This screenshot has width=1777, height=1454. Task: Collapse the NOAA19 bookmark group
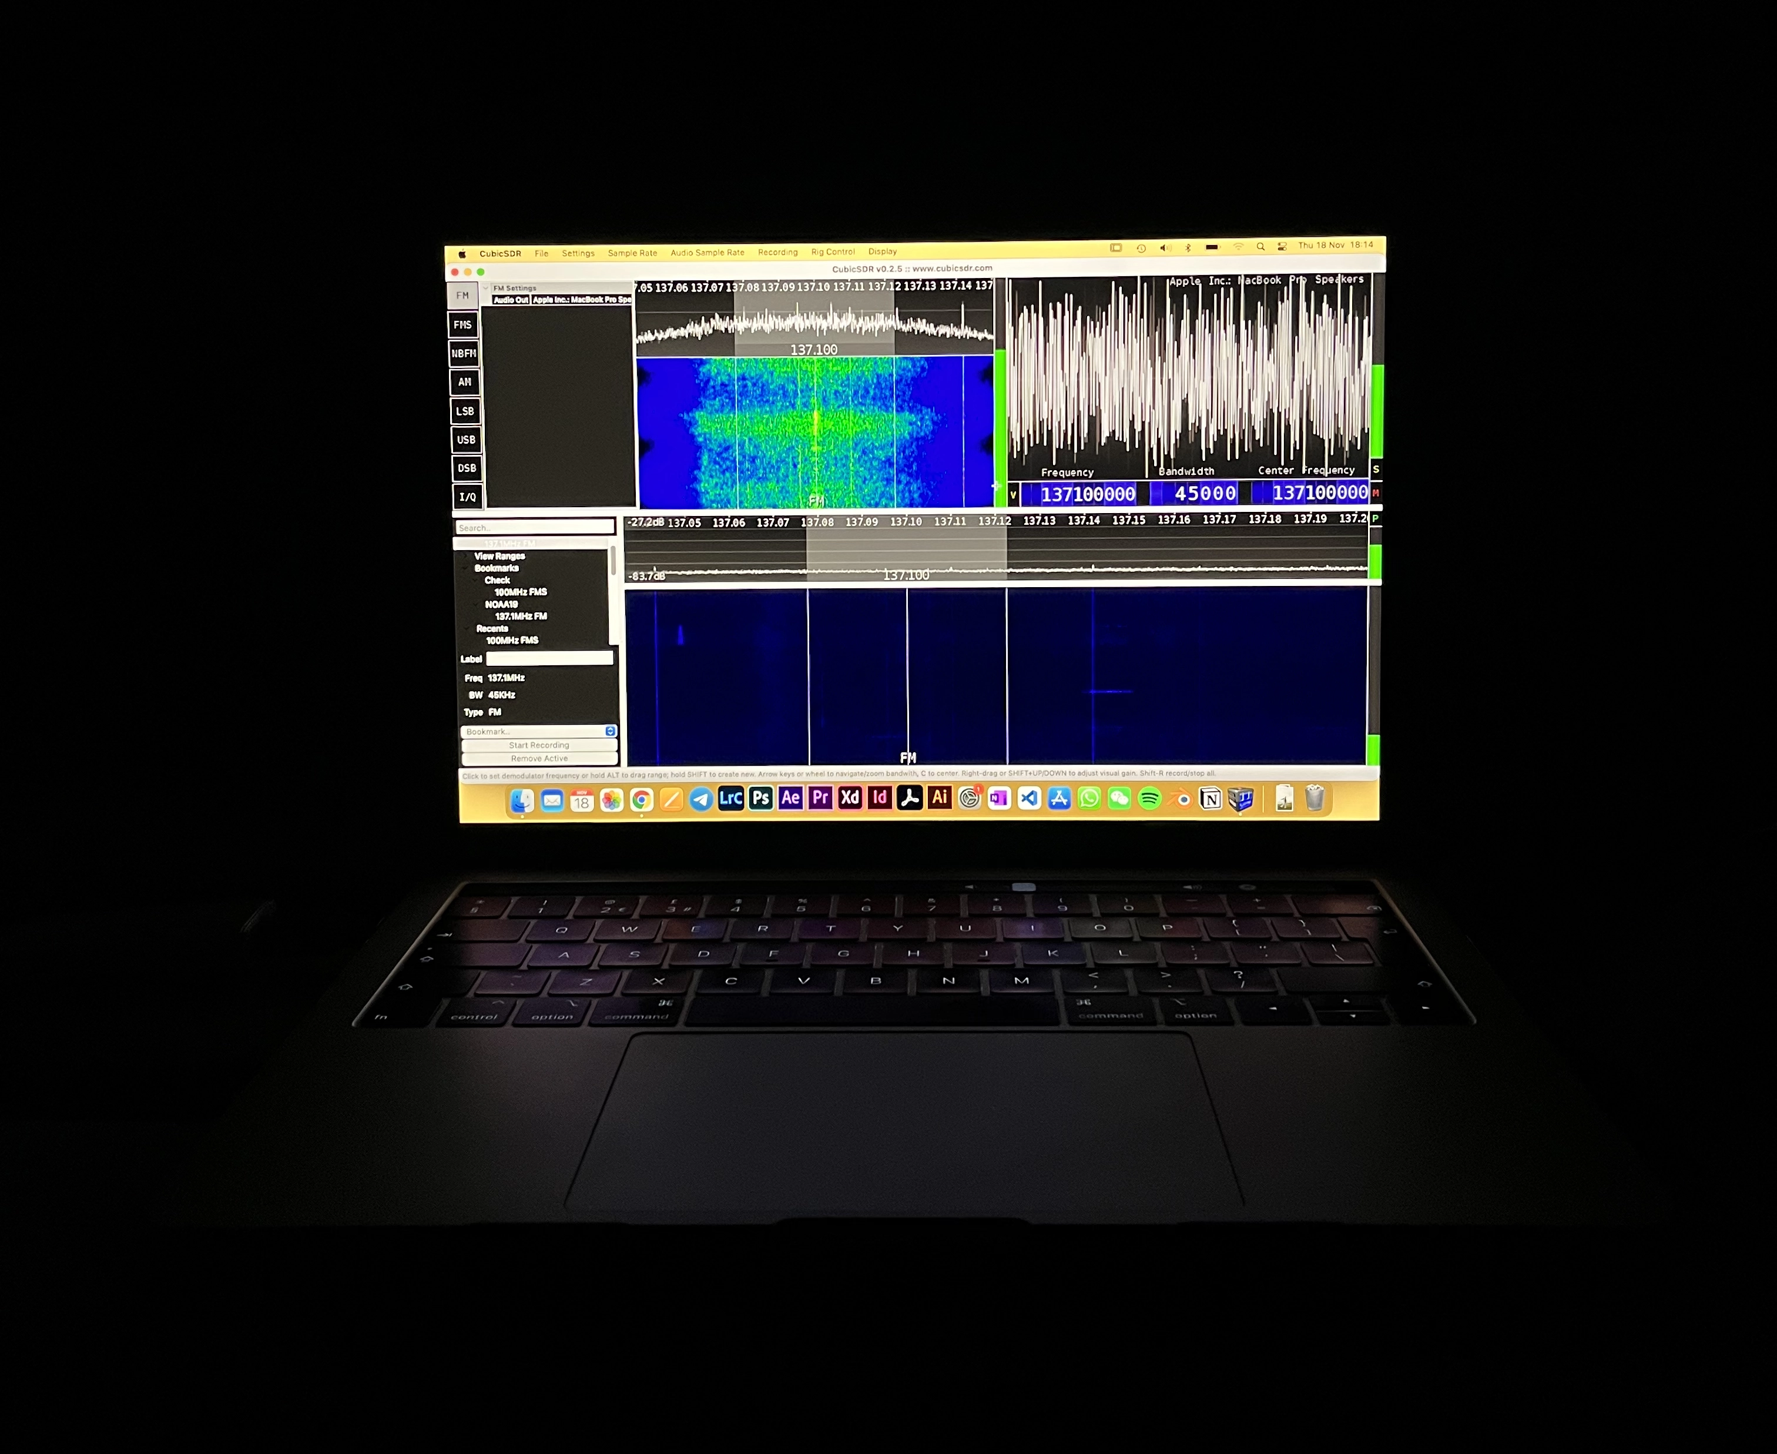pyautogui.click(x=475, y=605)
